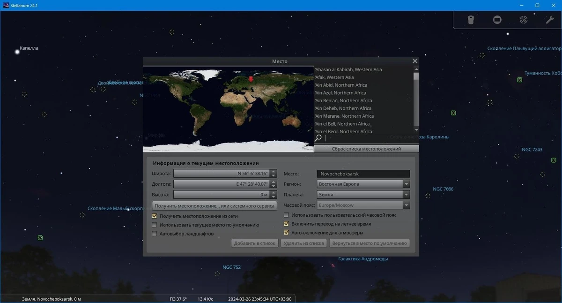Toggle Получить местоположение из сети checkbox
This screenshot has width=562, height=303.
pos(155,216)
